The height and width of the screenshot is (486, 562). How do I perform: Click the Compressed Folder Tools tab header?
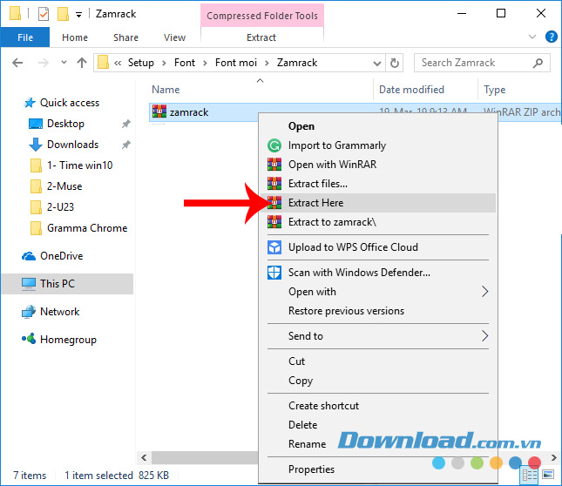click(x=262, y=16)
